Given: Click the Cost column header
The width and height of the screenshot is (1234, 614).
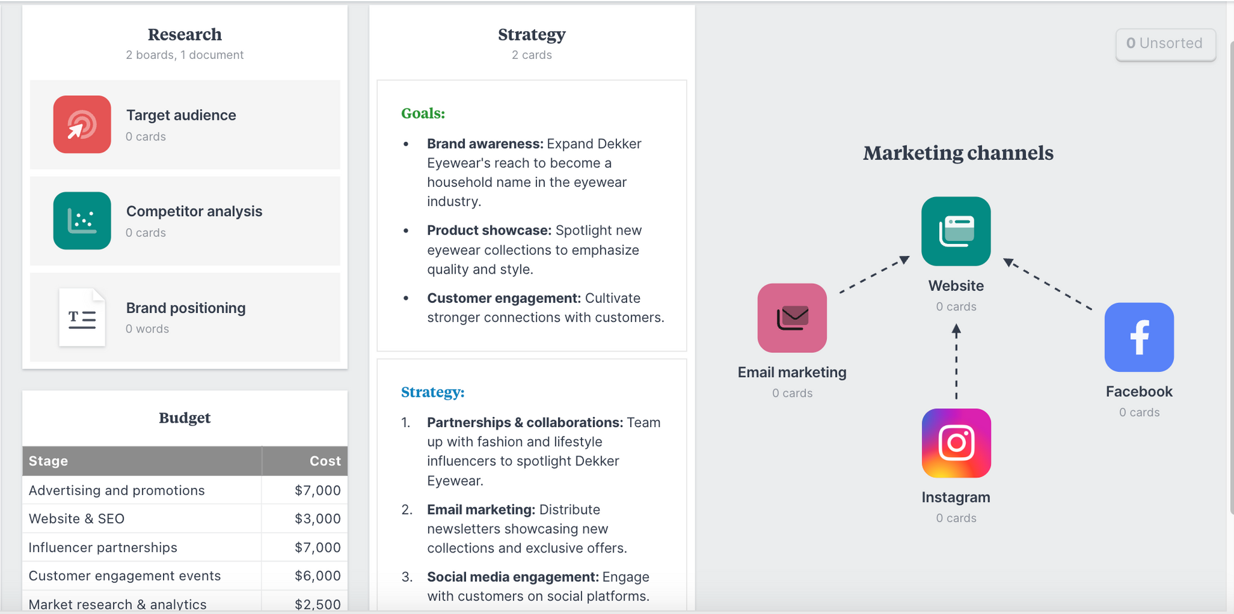Looking at the screenshot, I should (x=305, y=461).
